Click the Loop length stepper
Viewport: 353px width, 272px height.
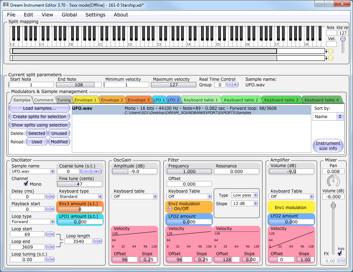(98, 241)
